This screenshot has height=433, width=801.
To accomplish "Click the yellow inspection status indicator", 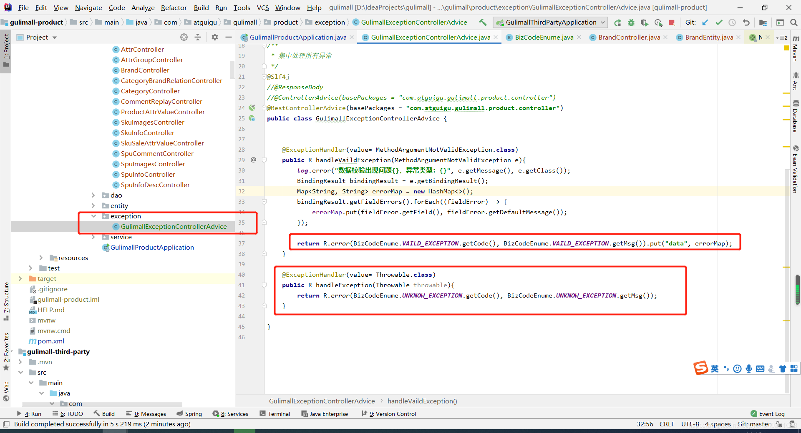I will (x=786, y=48).
